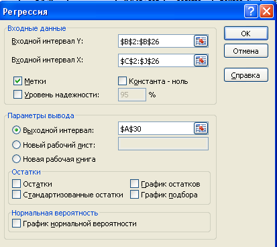Image resolution: width=277 pixels, height=247 pixels.
Task: Click the Новый рабочий лист name field
Action: click(x=163, y=144)
